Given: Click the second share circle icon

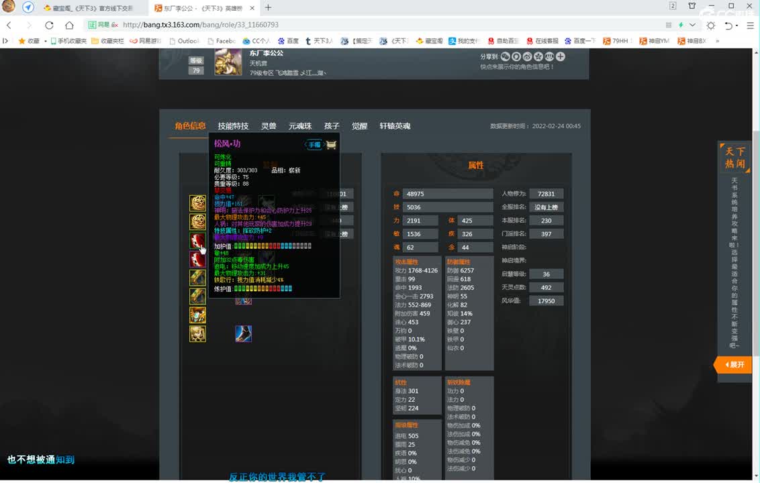Looking at the screenshot, I should [x=516, y=56].
